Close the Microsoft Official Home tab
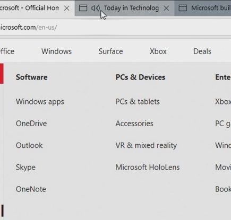Viewport: 231px width, 220px height. [x=66, y=8]
